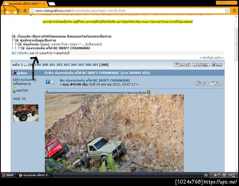Open the forum root breadcrumb link

pyautogui.click(x=64, y=36)
